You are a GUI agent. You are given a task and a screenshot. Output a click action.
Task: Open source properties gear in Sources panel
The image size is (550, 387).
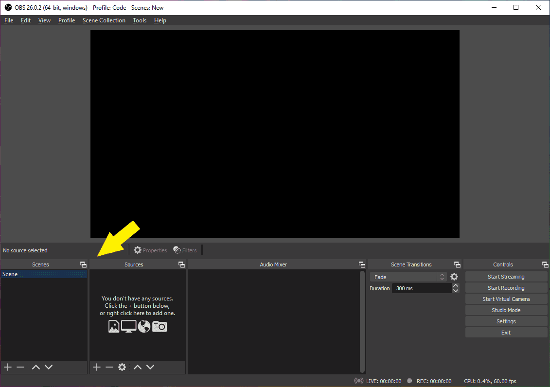click(122, 367)
